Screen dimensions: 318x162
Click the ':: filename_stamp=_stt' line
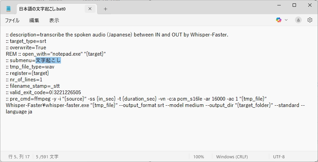(33, 86)
